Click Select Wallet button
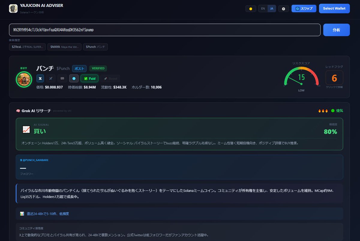This screenshot has width=360, height=241. click(334, 8)
